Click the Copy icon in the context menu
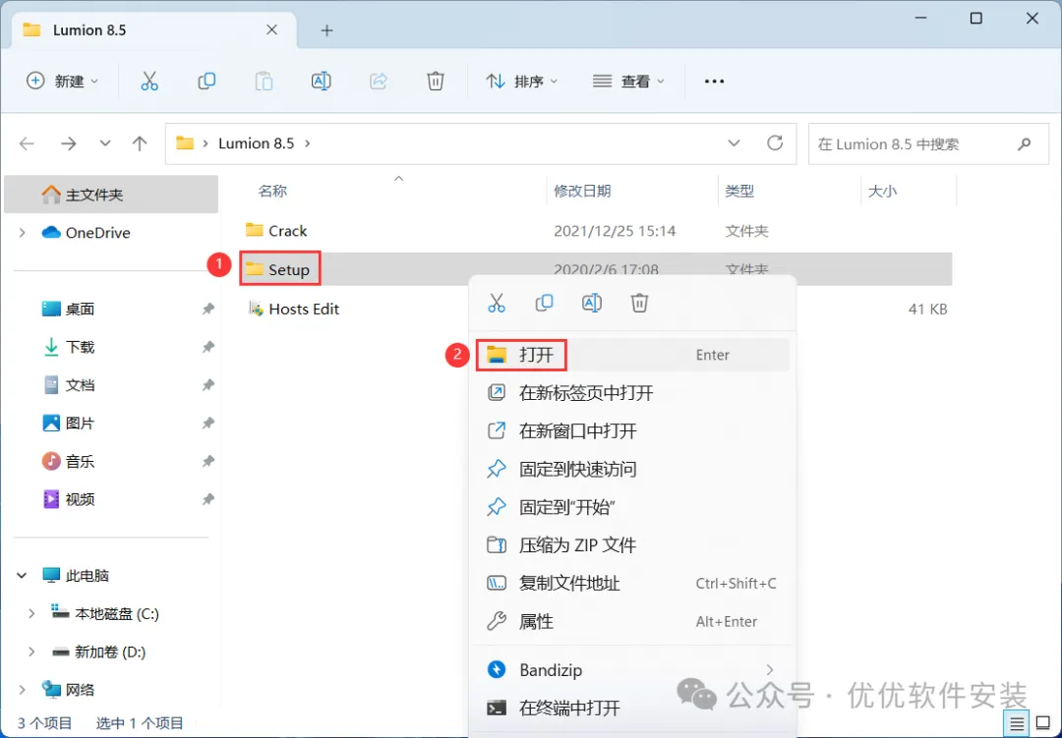 click(x=544, y=303)
